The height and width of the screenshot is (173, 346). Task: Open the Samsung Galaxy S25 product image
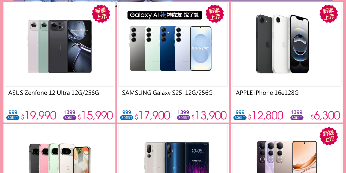coord(170,48)
